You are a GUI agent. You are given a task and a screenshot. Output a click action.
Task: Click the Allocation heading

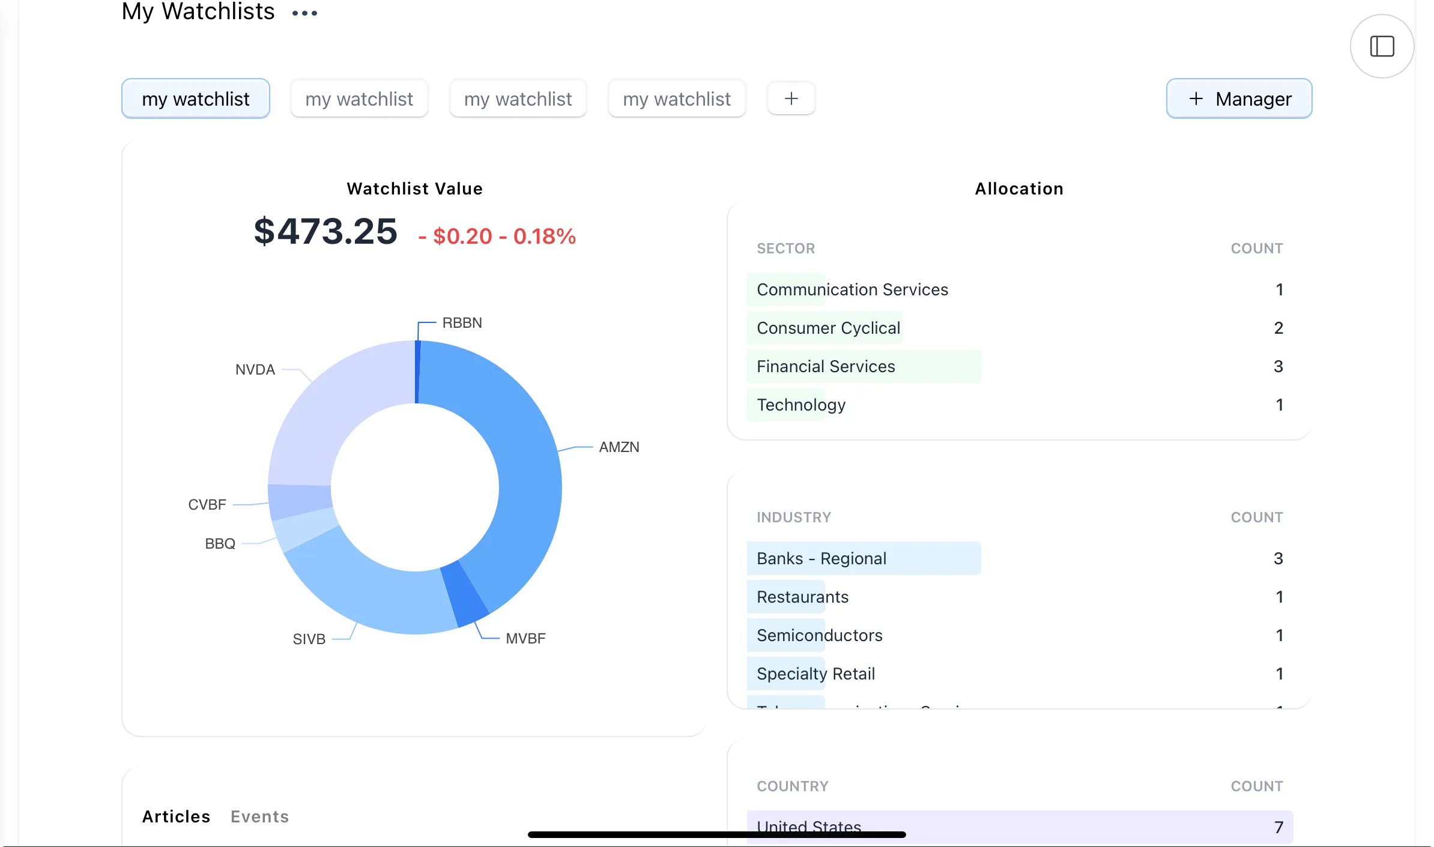1019,189
